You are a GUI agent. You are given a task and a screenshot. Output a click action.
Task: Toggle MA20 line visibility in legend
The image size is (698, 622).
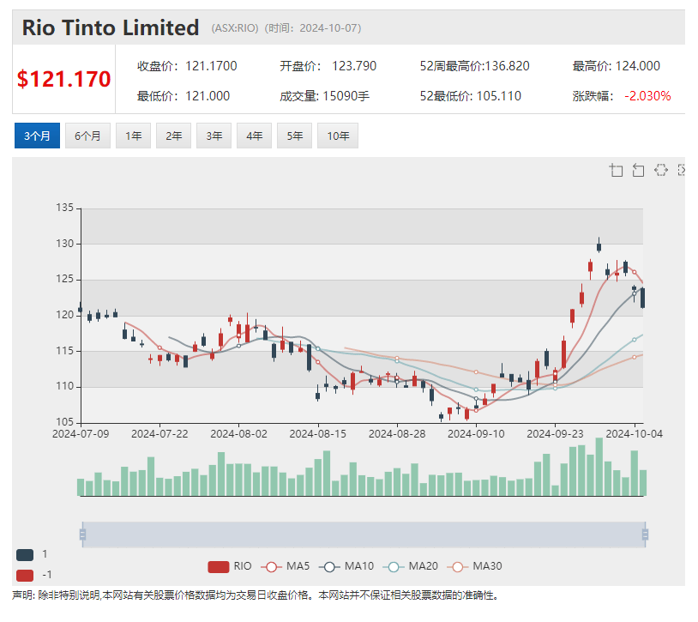click(x=411, y=566)
